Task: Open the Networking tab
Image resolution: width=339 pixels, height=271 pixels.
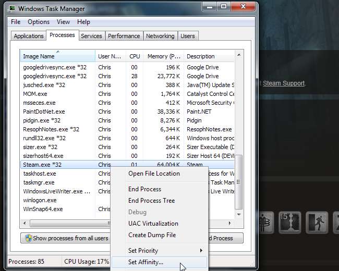Action: [160, 36]
